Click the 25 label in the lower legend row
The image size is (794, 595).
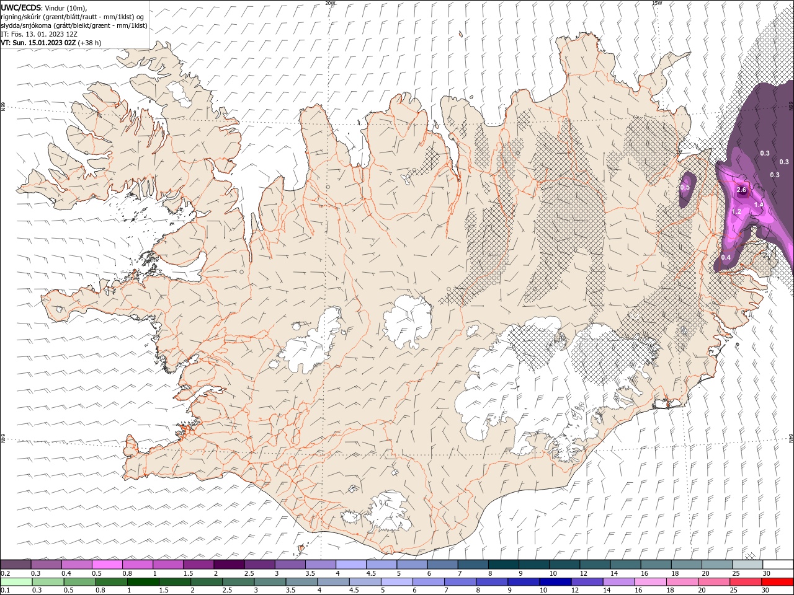[734, 590]
